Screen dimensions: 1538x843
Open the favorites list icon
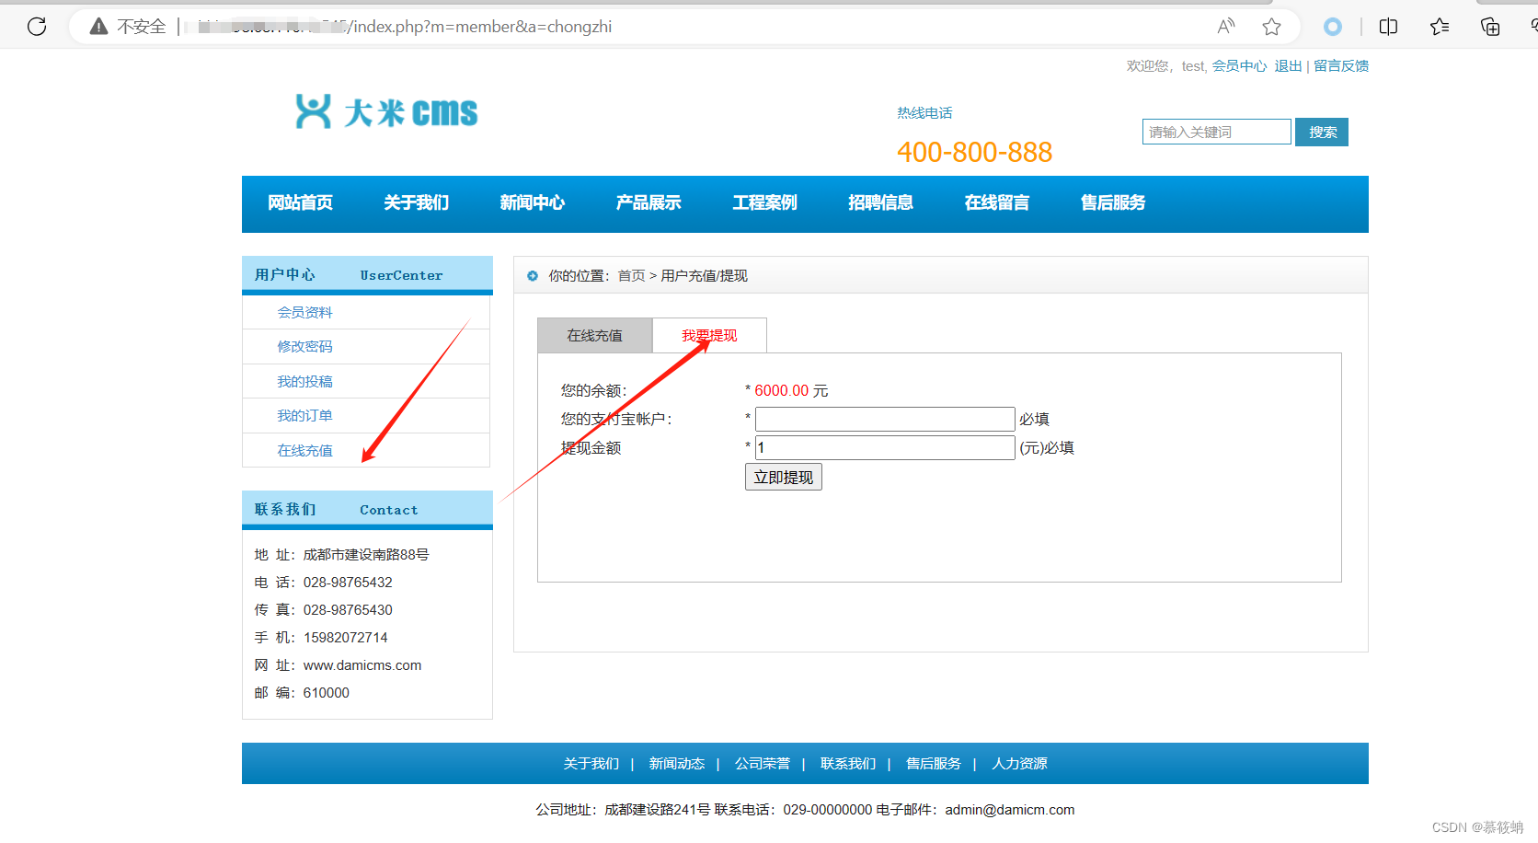1440,27
